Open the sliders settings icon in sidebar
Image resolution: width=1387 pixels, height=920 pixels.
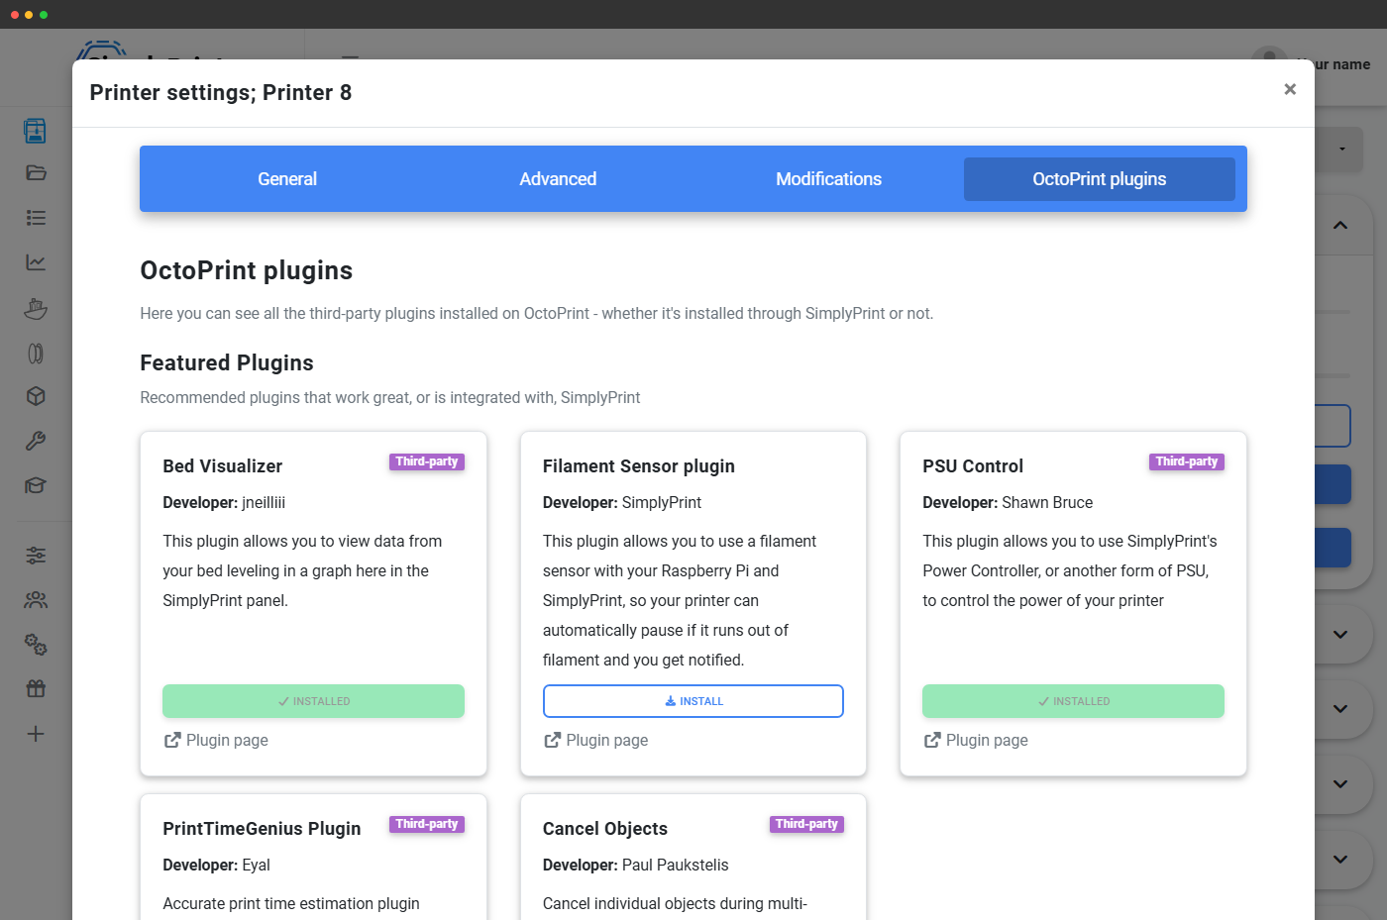(36, 556)
